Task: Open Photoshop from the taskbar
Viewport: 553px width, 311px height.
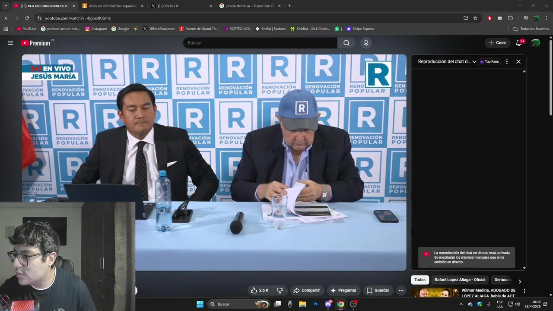Action: click(315, 304)
